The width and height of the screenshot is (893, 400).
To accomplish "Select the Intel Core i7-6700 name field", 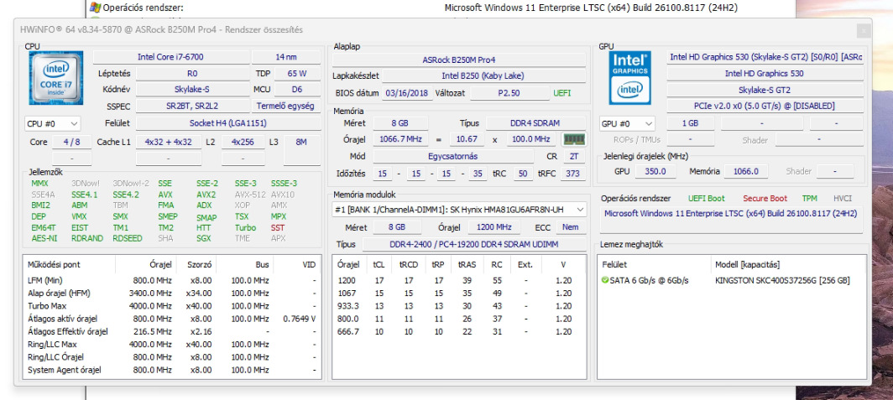I will [x=170, y=58].
